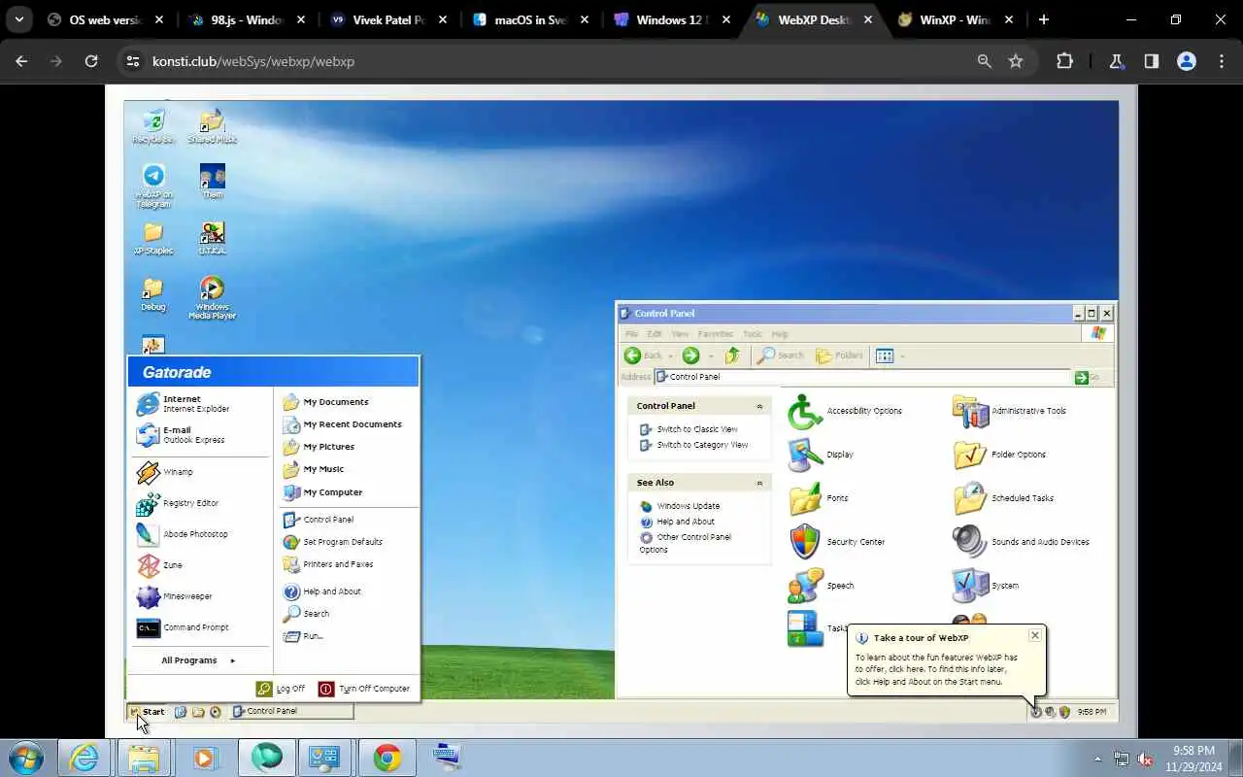The height and width of the screenshot is (777, 1243).
Task: Click WebXP Start button
Action: click(148, 712)
